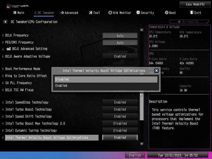Click the star icon in My Favorite

pos(179,22)
